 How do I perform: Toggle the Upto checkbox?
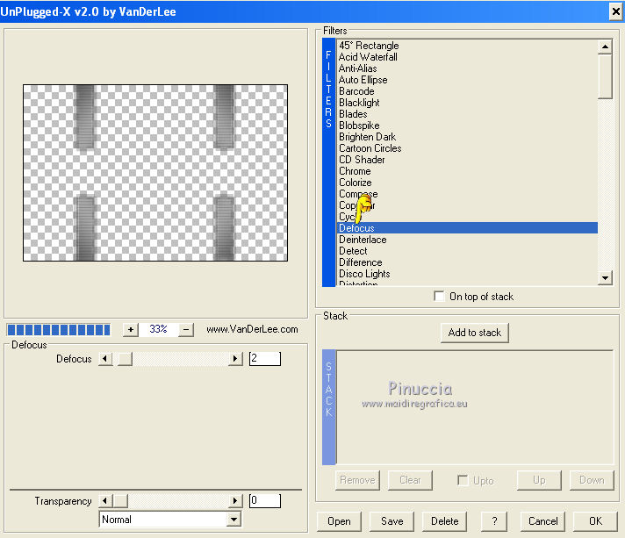click(x=463, y=480)
